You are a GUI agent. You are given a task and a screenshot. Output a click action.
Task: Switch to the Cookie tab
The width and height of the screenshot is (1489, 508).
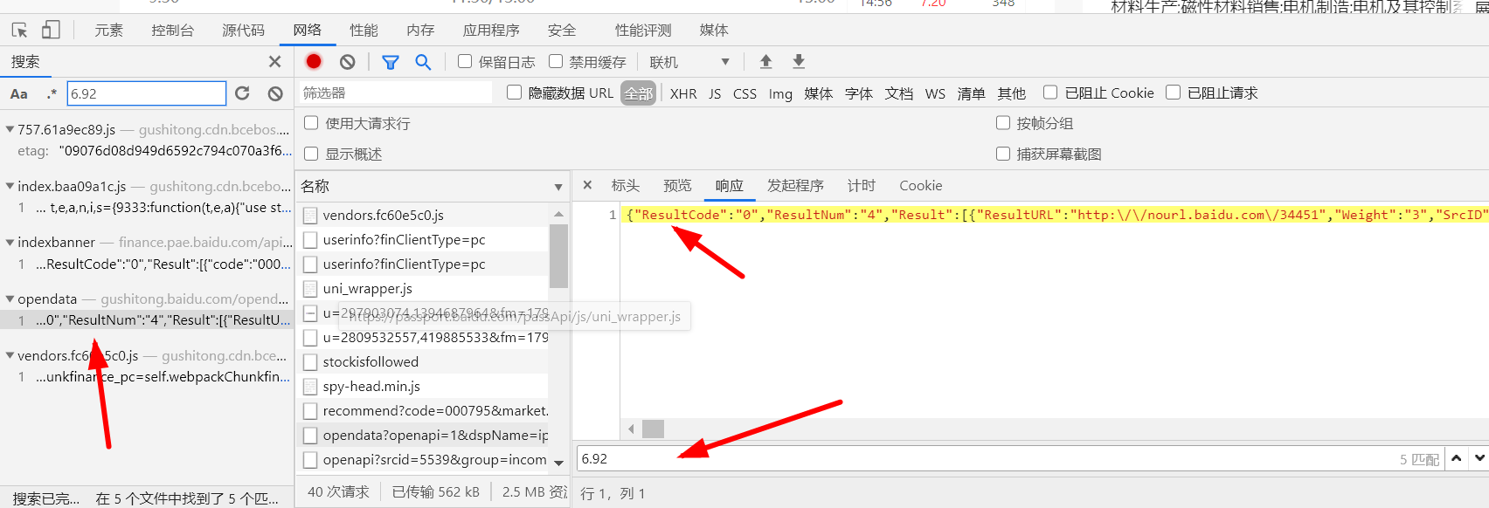point(921,185)
